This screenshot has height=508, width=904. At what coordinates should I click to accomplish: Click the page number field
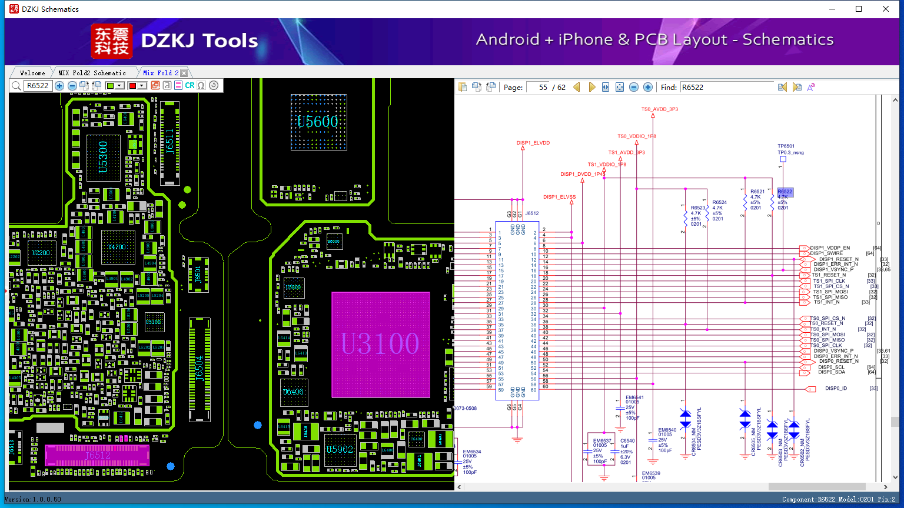point(538,87)
